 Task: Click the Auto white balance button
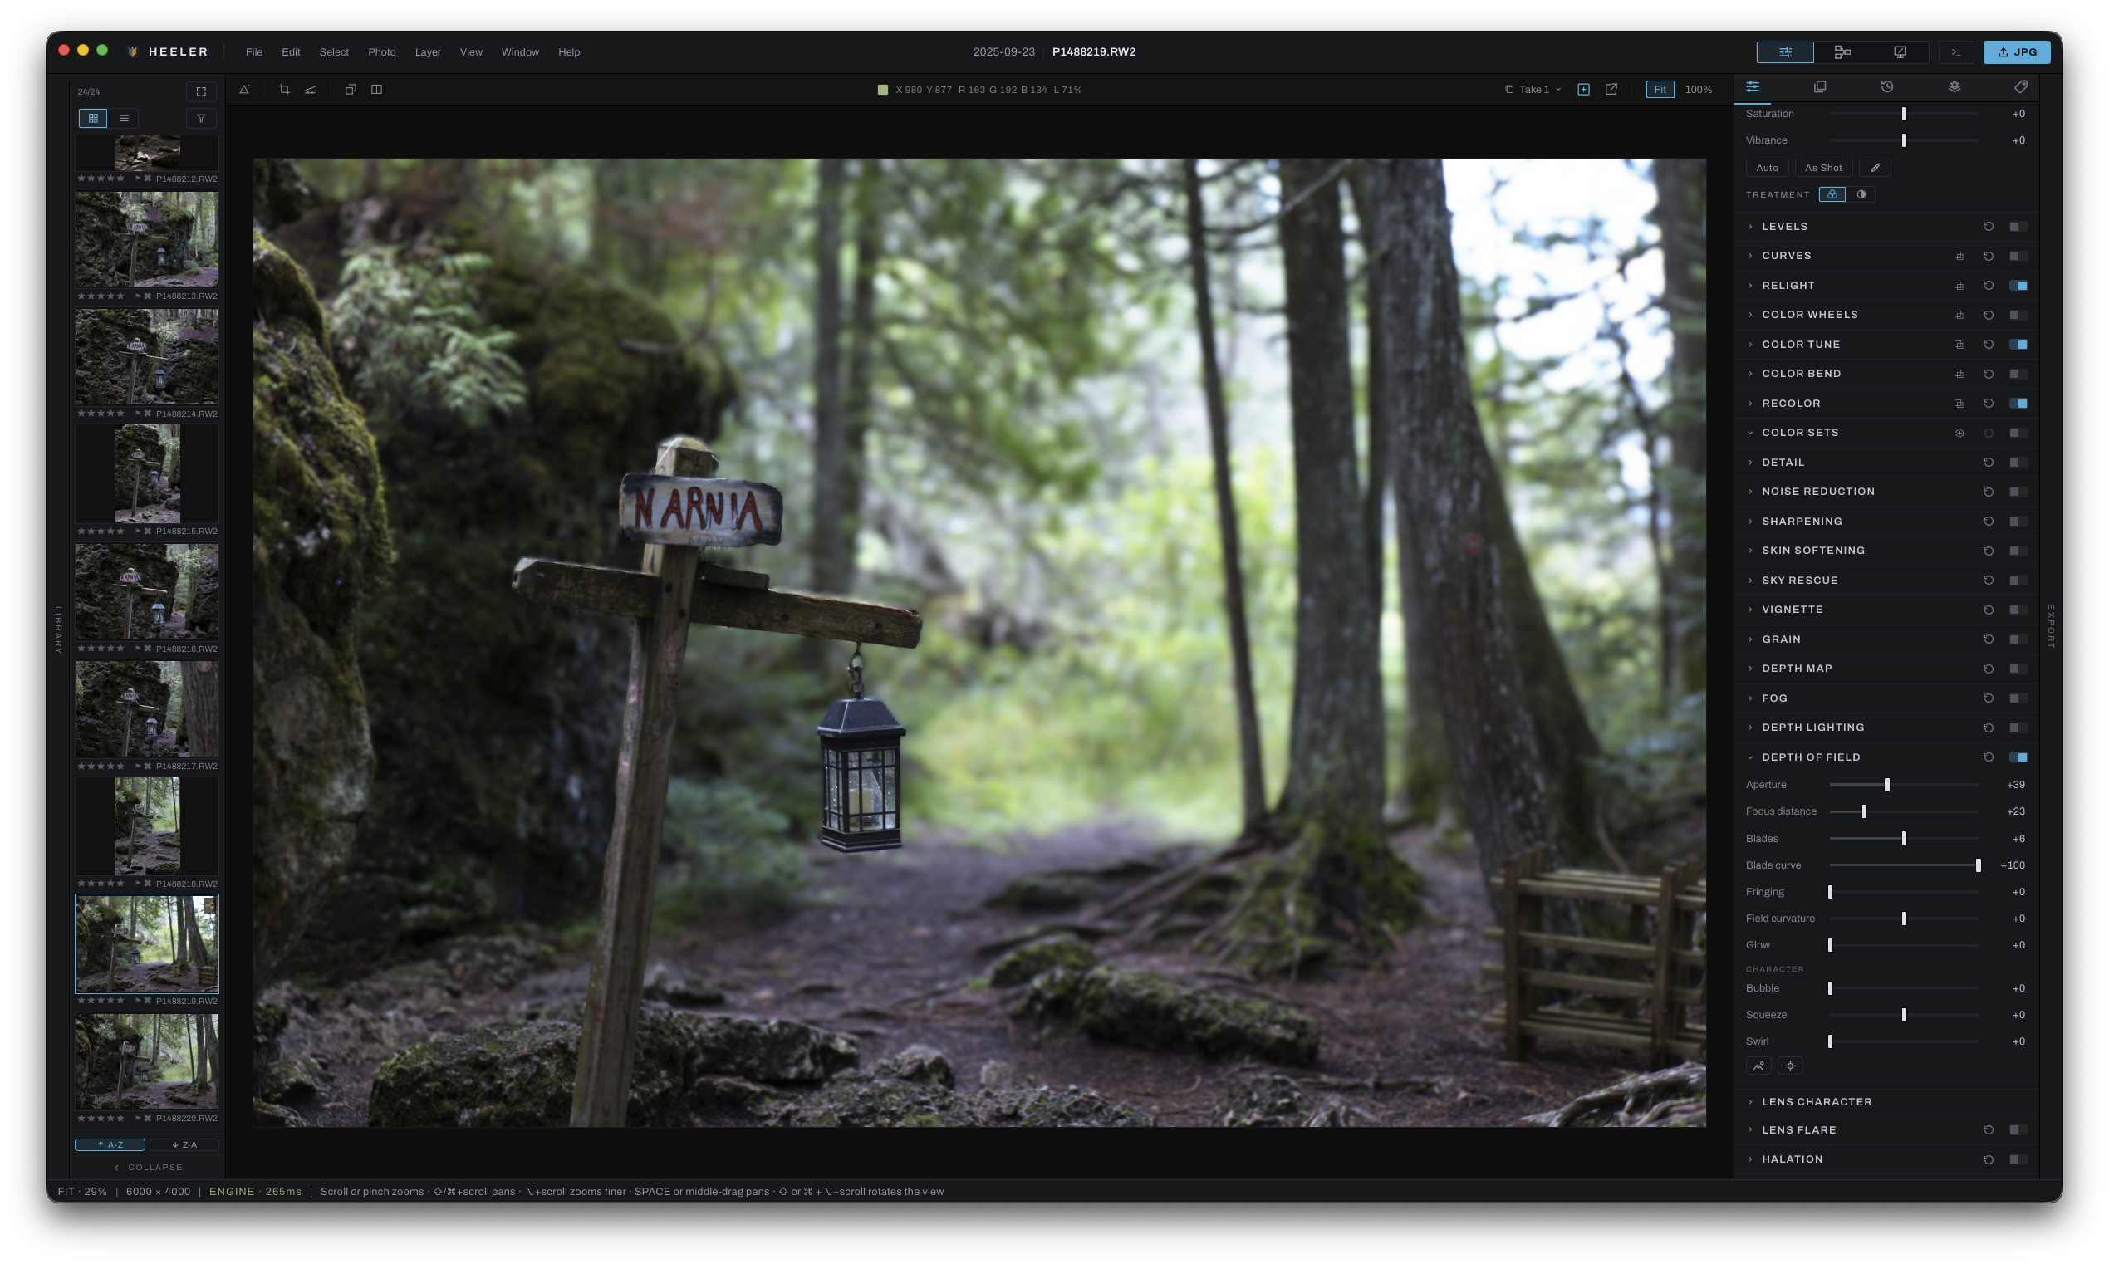point(1767,168)
